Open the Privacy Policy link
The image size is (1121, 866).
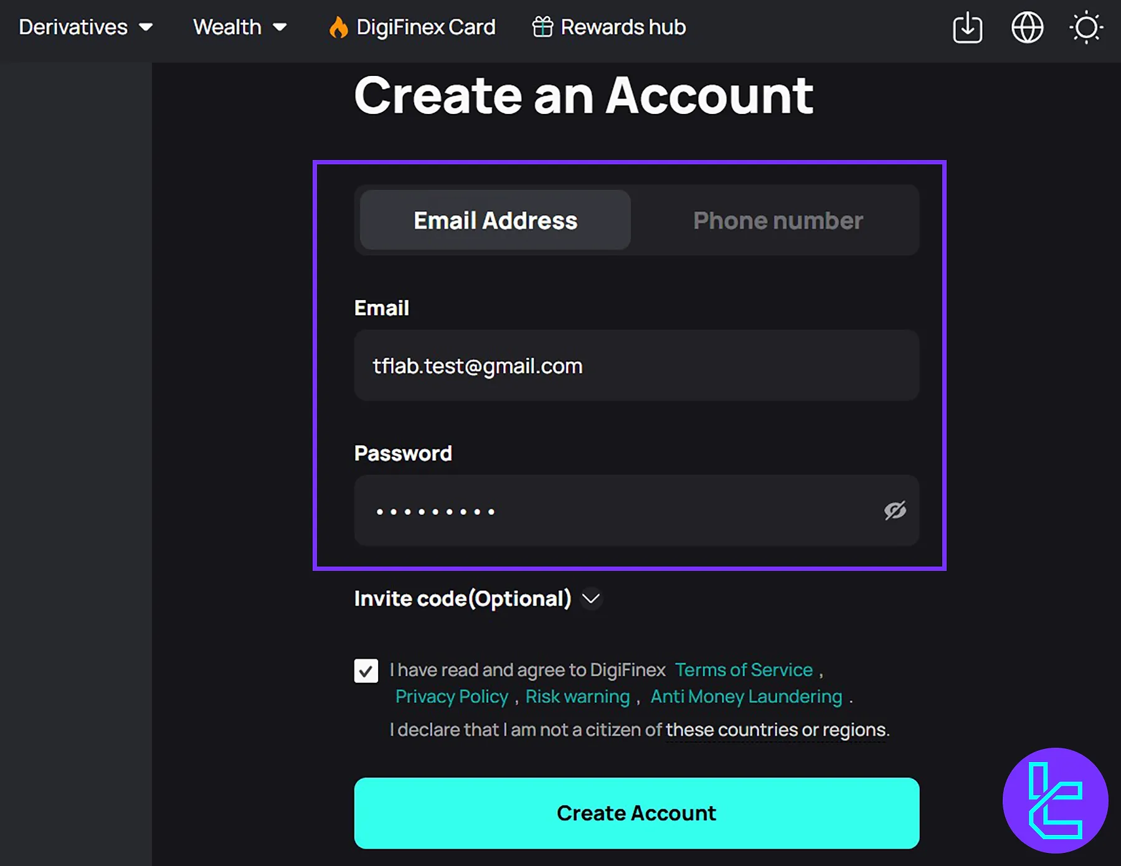(452, 697)
